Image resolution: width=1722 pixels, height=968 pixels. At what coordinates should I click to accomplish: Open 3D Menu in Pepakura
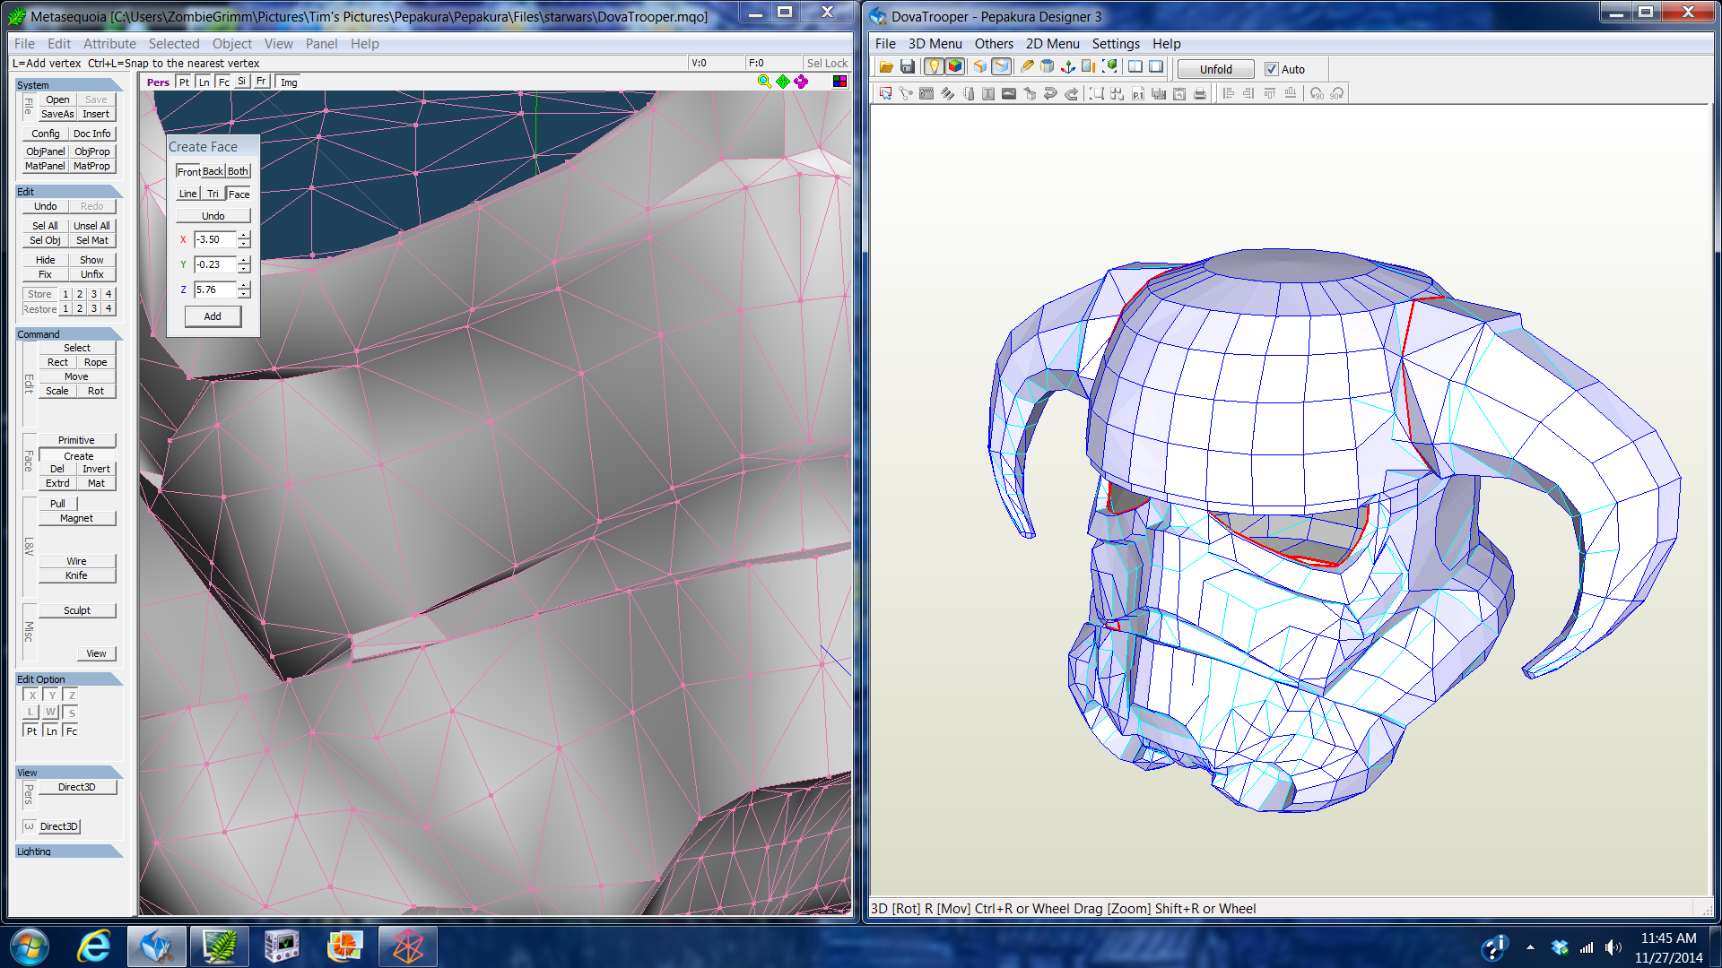(935, 43)
